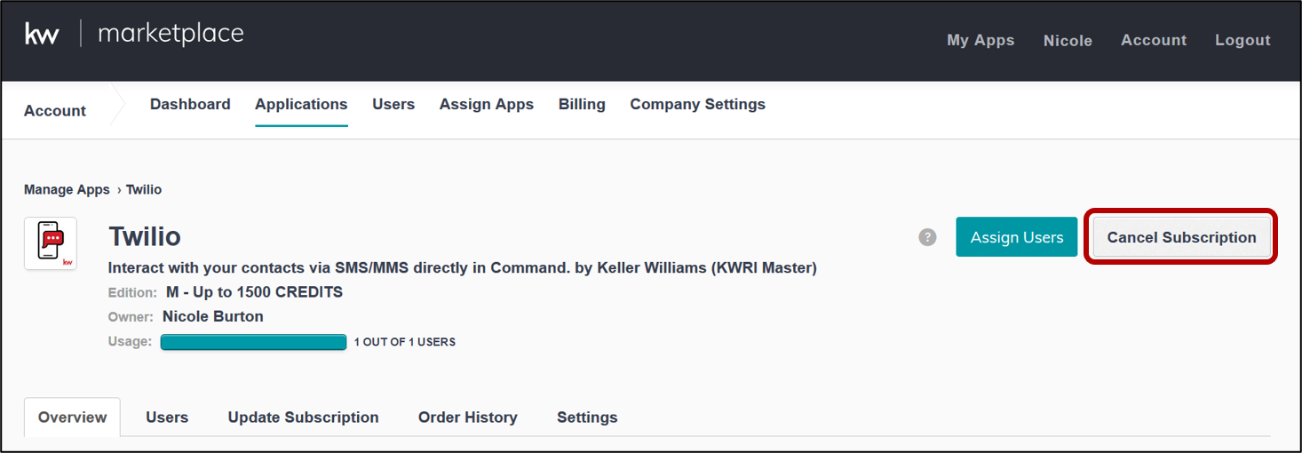
Task: Click the KW marketplace logo
Action: coord(133,35)
